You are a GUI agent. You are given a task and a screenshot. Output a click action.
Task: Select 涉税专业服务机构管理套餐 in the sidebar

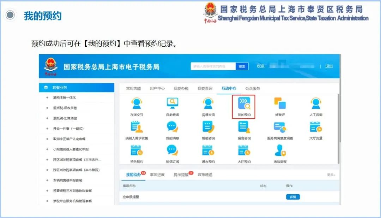72,201
